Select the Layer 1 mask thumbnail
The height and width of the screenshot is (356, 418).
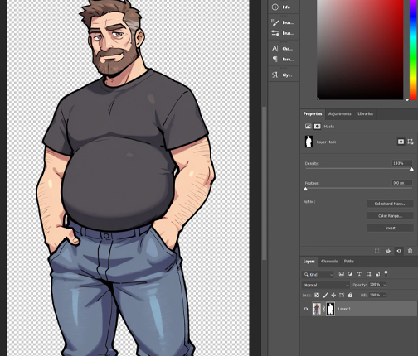pos(330,309)
